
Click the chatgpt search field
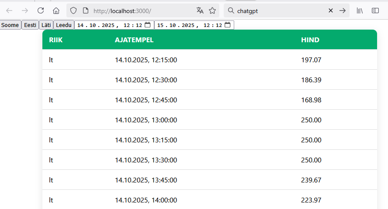pyautogui.click(x=280, y=10)
